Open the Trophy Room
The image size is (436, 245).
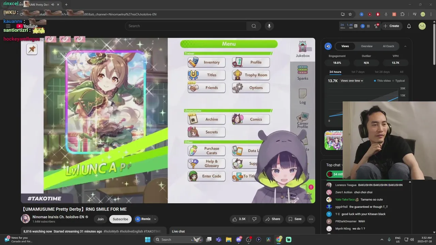(x=251, y=75)
